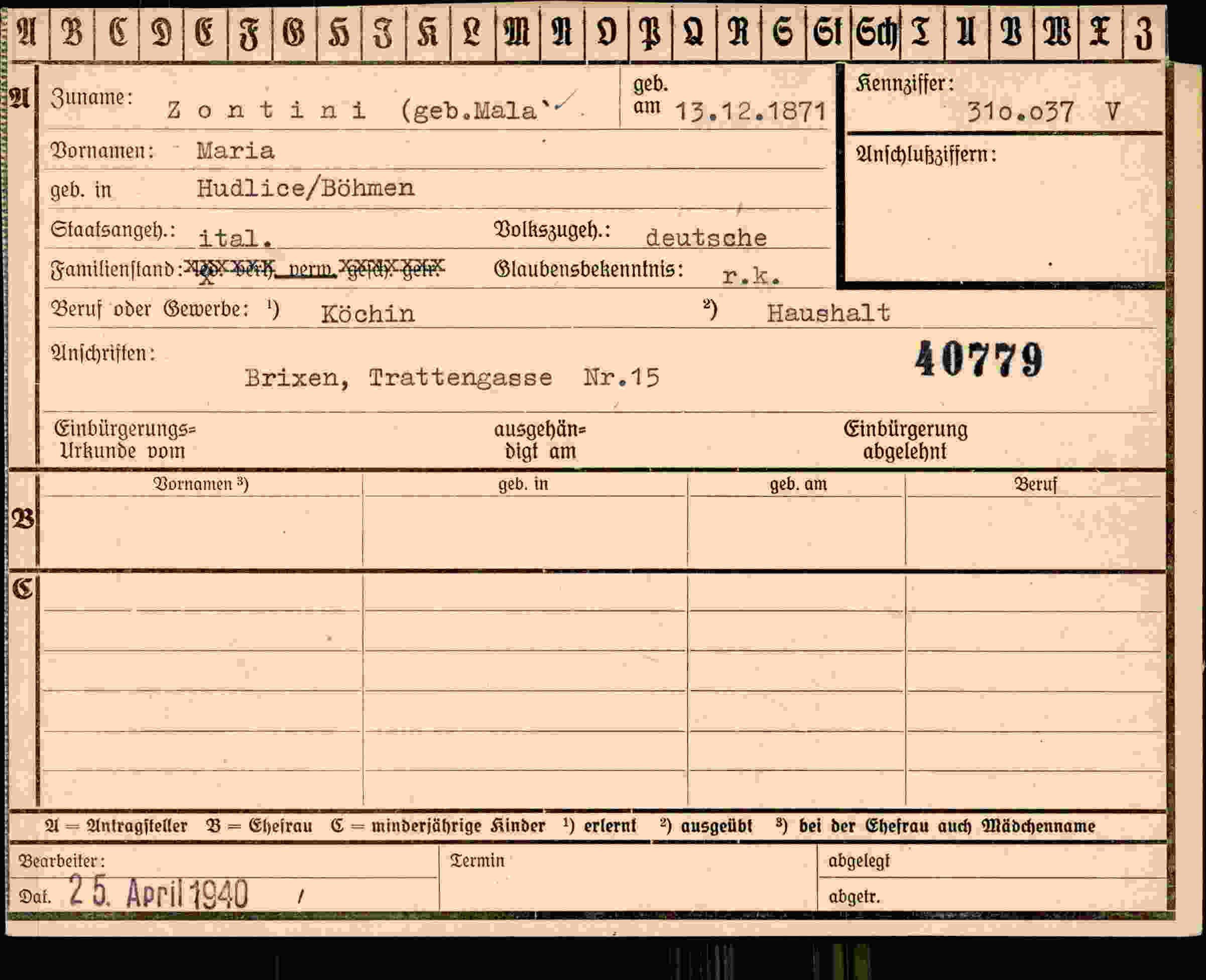
Task: Click the last alphabet tab 'Z'
Action: [x=1144, y=33]
